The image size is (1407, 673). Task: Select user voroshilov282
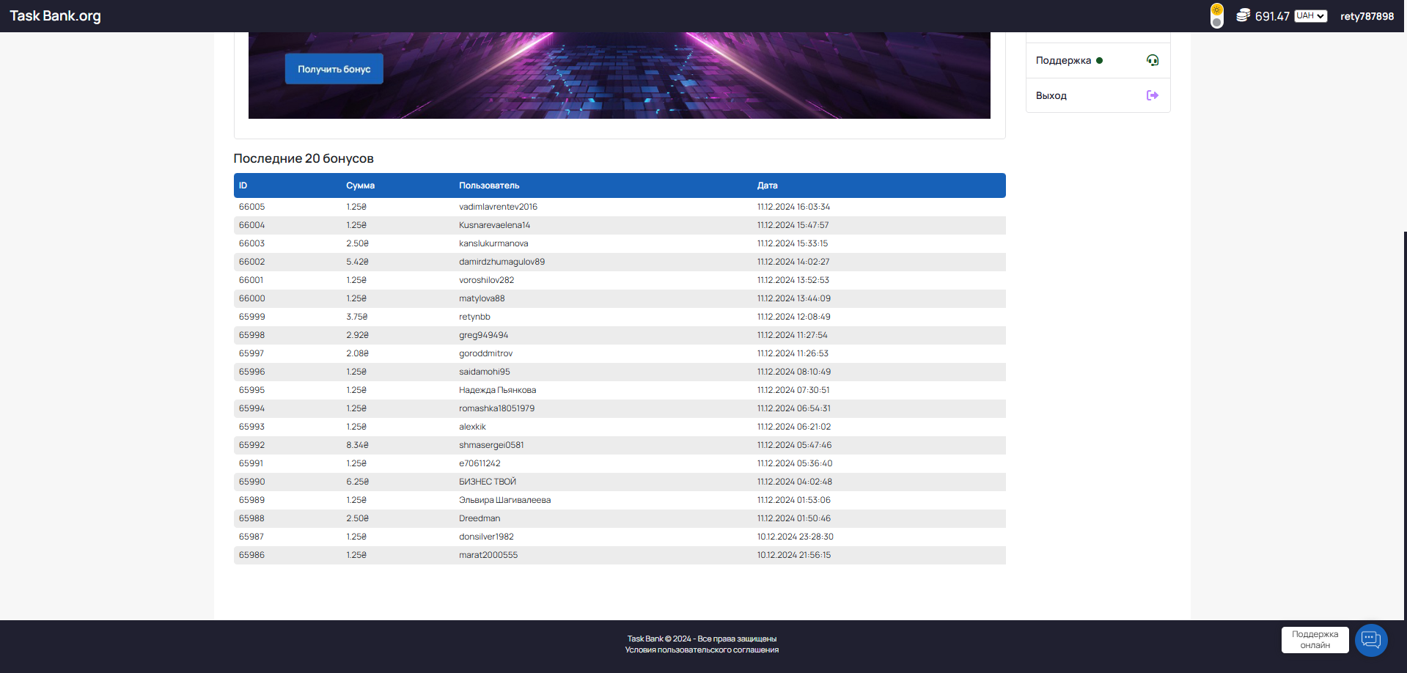pos(486,280)
